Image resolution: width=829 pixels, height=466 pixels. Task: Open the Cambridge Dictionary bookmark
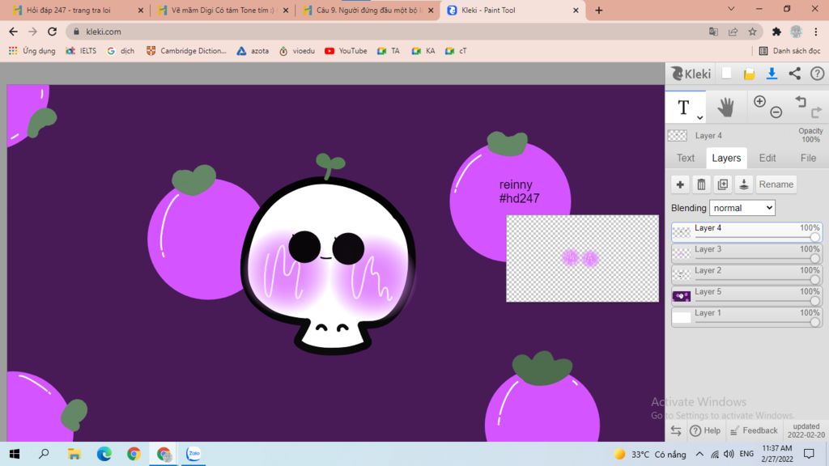(x=186, y=51)
